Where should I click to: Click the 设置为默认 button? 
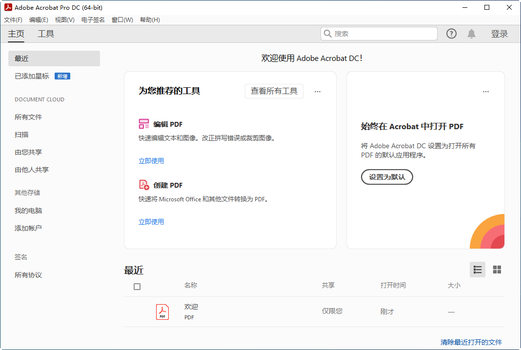[x=387, y=177]
